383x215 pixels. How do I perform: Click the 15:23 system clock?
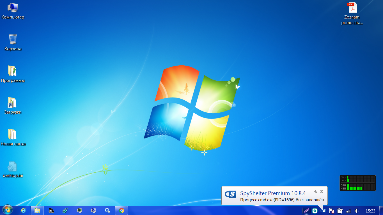[370, 211]
